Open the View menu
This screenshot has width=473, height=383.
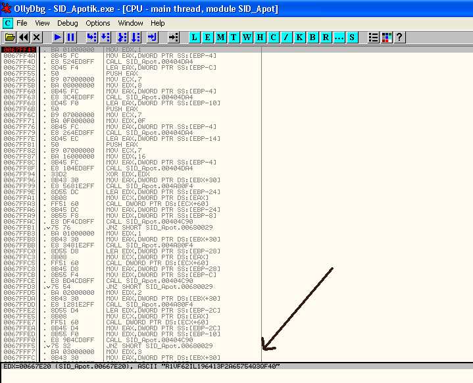(x=42, y=23)
